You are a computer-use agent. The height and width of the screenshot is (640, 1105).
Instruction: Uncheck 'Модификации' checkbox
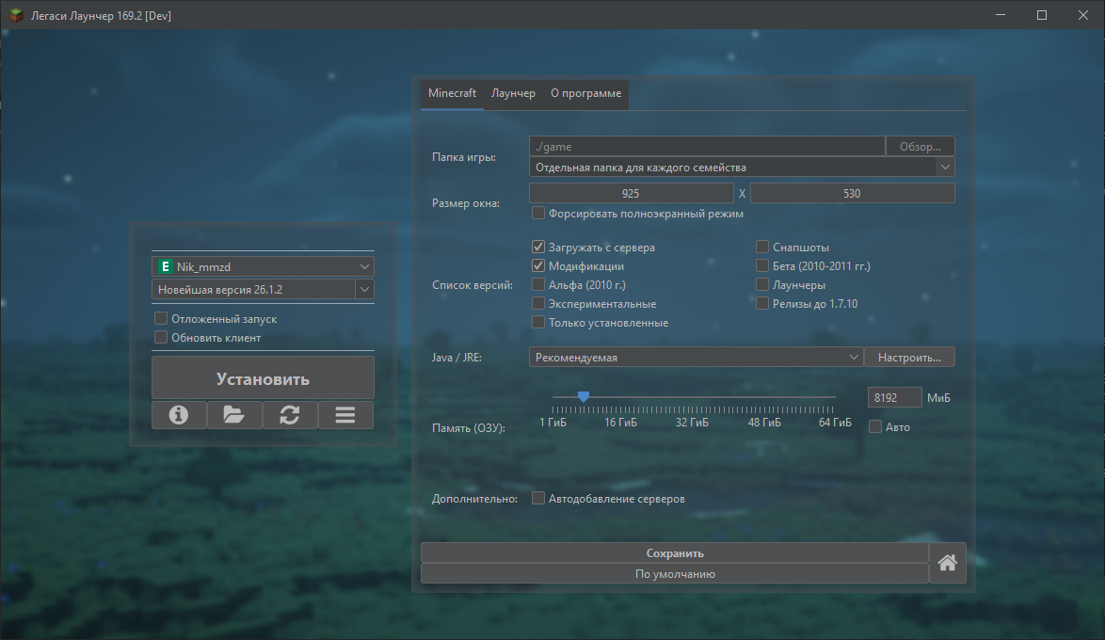[x=537, y=265]
